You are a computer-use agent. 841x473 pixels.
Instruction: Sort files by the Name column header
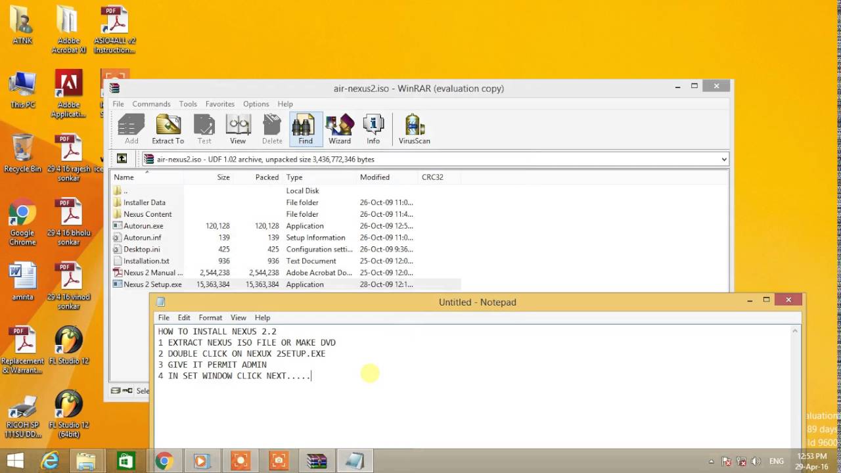(x=147, y=177)
